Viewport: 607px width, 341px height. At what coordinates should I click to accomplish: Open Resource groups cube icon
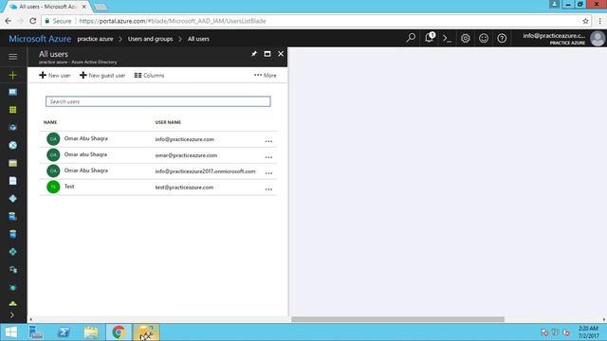[12, 128]
